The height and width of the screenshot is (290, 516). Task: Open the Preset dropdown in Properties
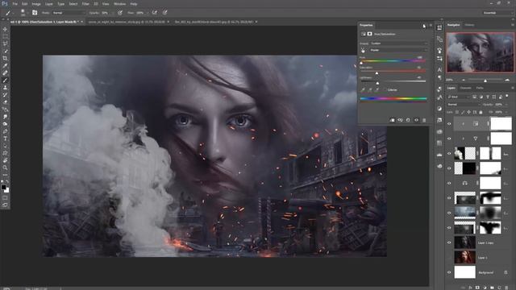click(x=398, y=43)
